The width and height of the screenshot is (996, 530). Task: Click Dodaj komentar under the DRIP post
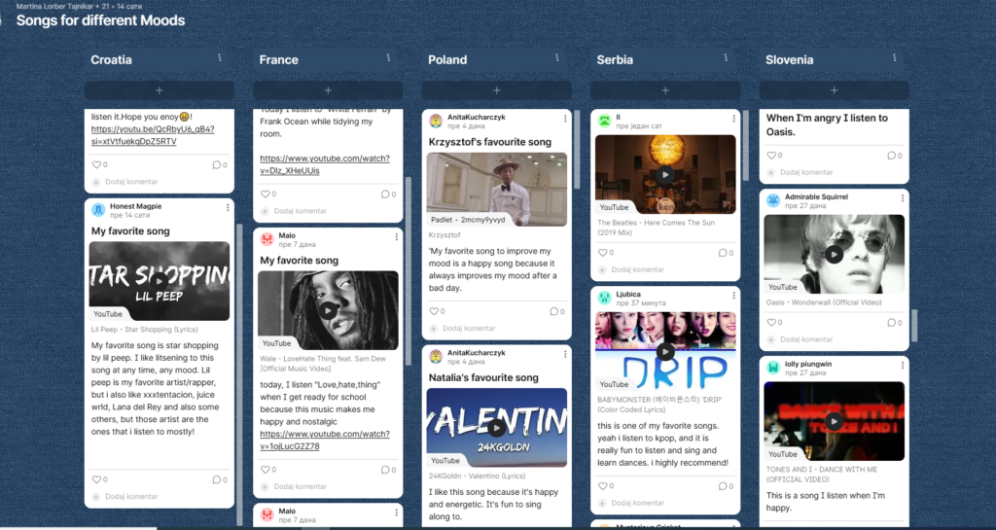coord(637,503)
